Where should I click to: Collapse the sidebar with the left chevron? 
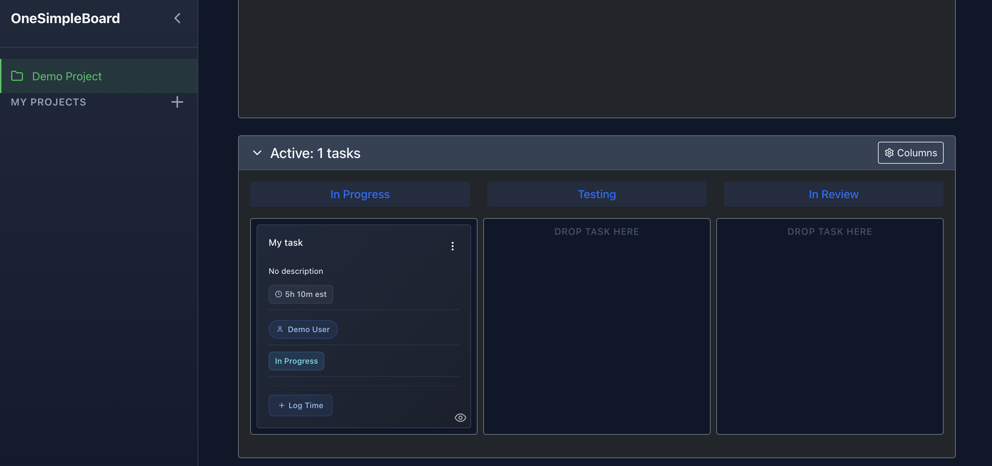tap(177, 18)
